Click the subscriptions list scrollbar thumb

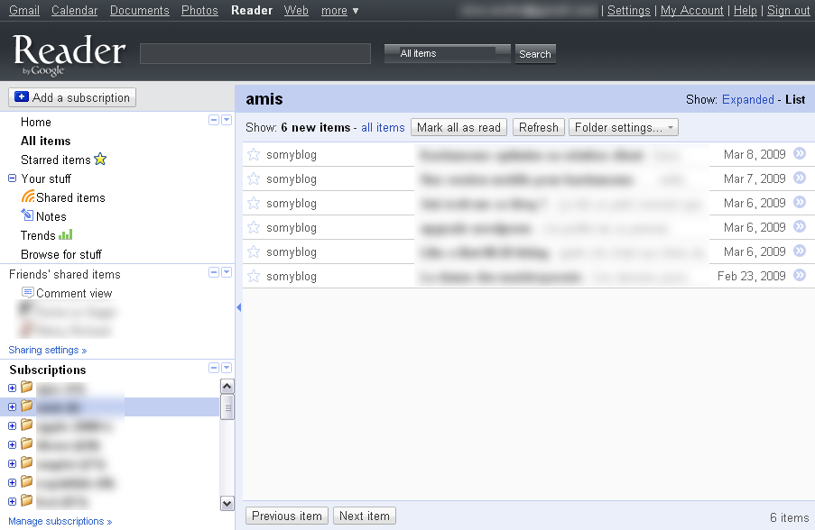click(227, 407)
